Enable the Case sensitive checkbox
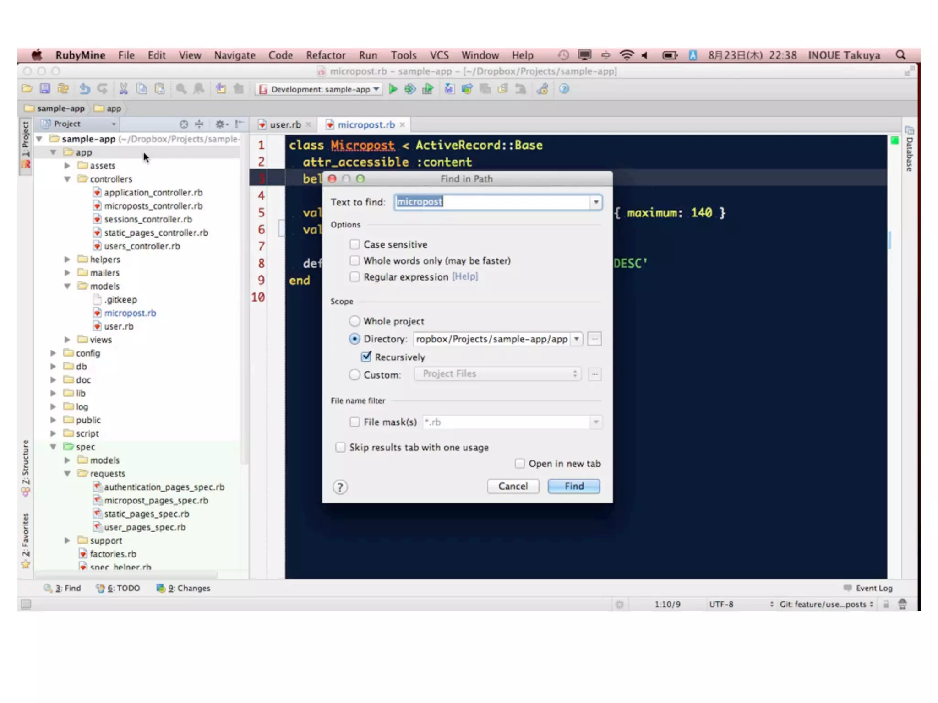Viewport: 938px width, 703px height. (354, 244)
